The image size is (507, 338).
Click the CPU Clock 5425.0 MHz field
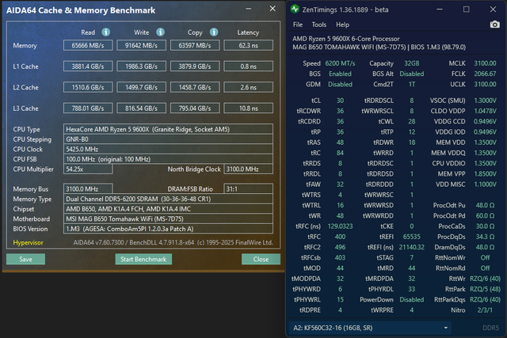pos(168,150)
